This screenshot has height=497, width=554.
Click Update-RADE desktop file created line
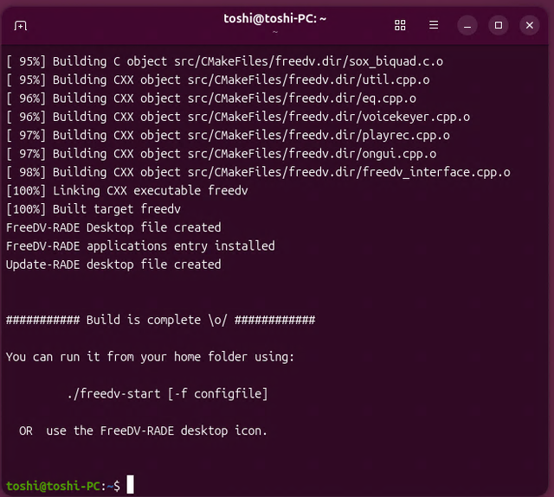113,264
